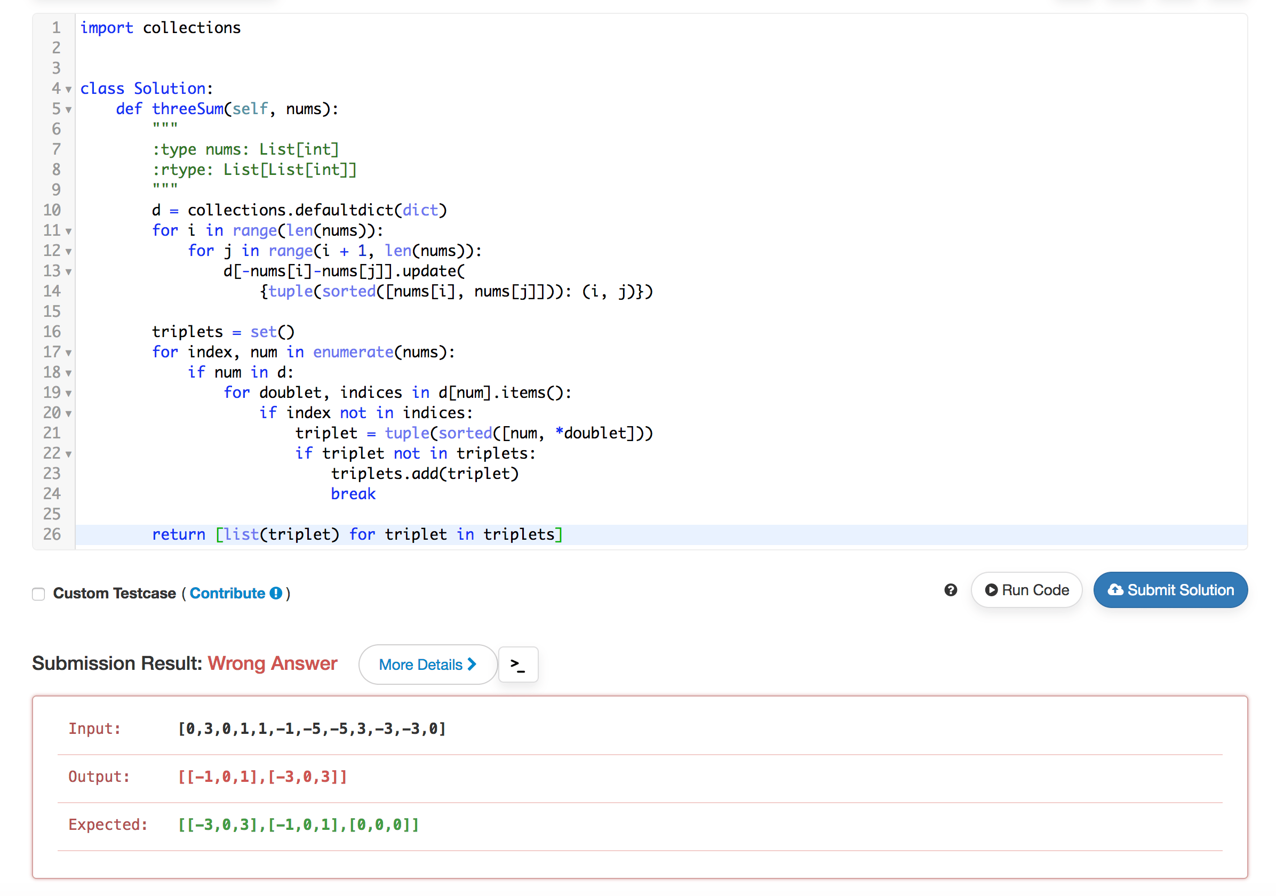Open More Details for the submission result

427,665
